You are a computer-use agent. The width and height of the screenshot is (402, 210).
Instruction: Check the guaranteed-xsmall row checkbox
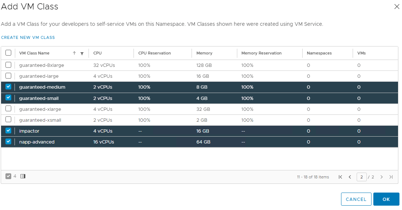(8, 120)
